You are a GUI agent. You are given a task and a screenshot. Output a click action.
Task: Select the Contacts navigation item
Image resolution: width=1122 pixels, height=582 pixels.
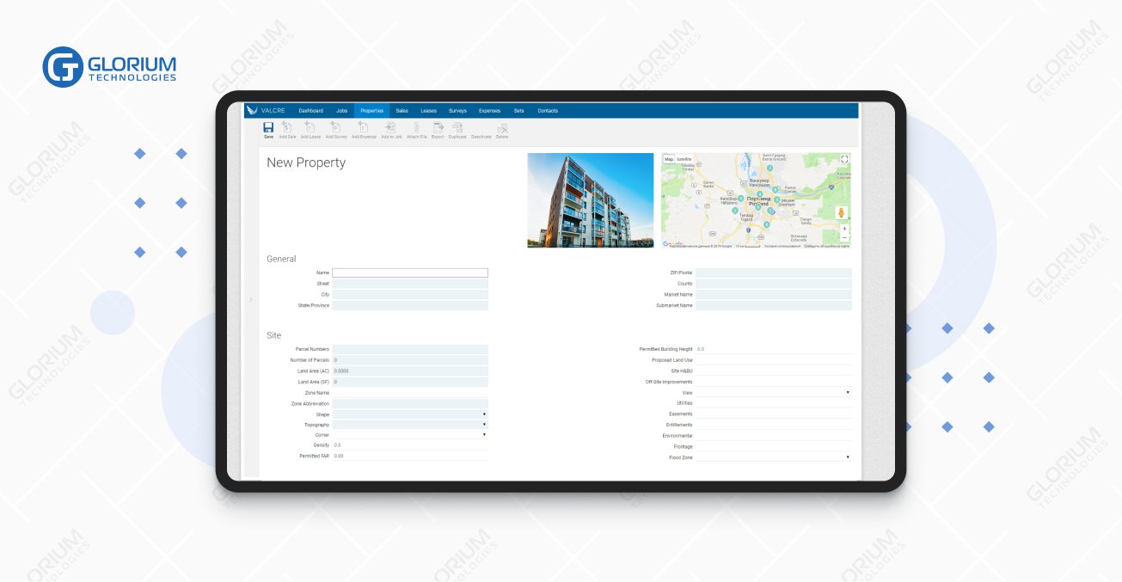pyautogui.click(x=548, y=111)
